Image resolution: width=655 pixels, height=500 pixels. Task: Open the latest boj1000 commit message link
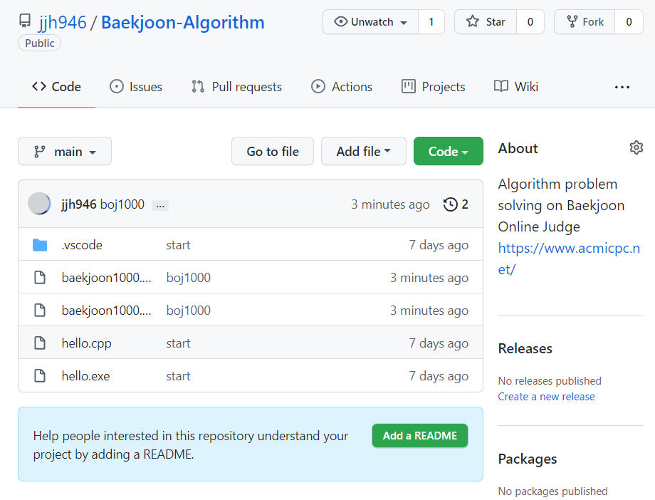tap(122, 204)
